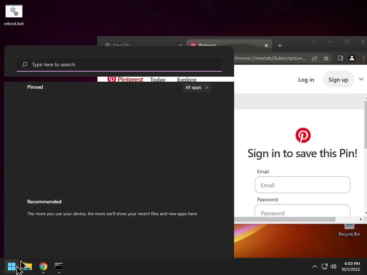Click Log in on Pinterest header
367x275 pixels.
tap(306, 80)
